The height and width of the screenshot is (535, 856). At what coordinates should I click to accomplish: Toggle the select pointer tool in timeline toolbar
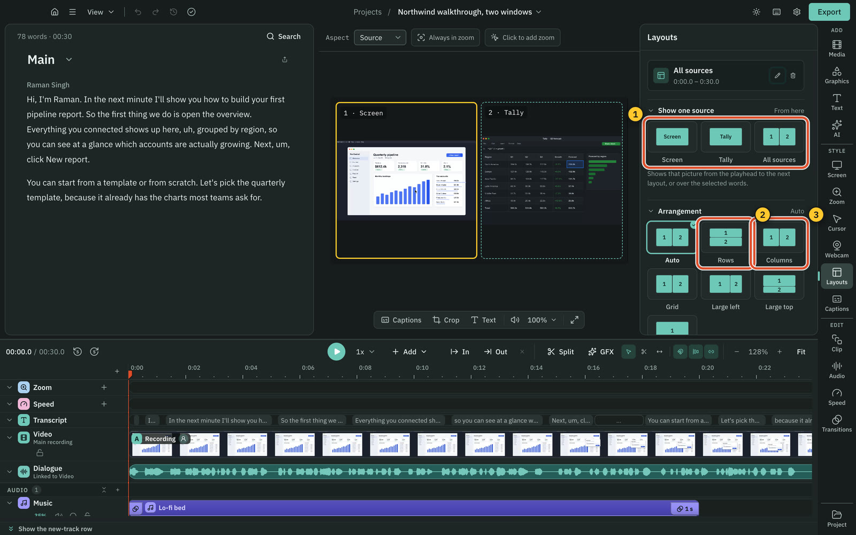pyautogui.click(x=629, y=351)
